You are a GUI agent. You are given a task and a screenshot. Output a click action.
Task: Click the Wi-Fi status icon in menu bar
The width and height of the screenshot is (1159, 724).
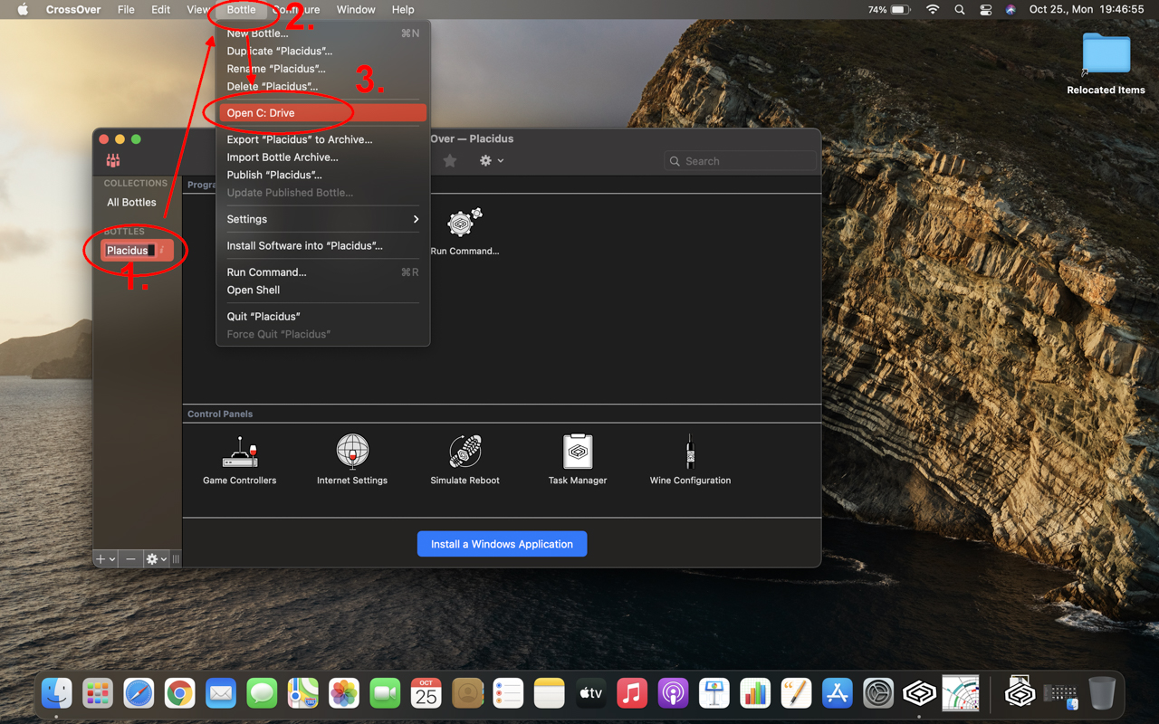click(x=933, y=10)
